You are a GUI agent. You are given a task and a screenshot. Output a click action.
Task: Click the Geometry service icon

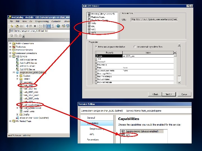coord(21,82)
